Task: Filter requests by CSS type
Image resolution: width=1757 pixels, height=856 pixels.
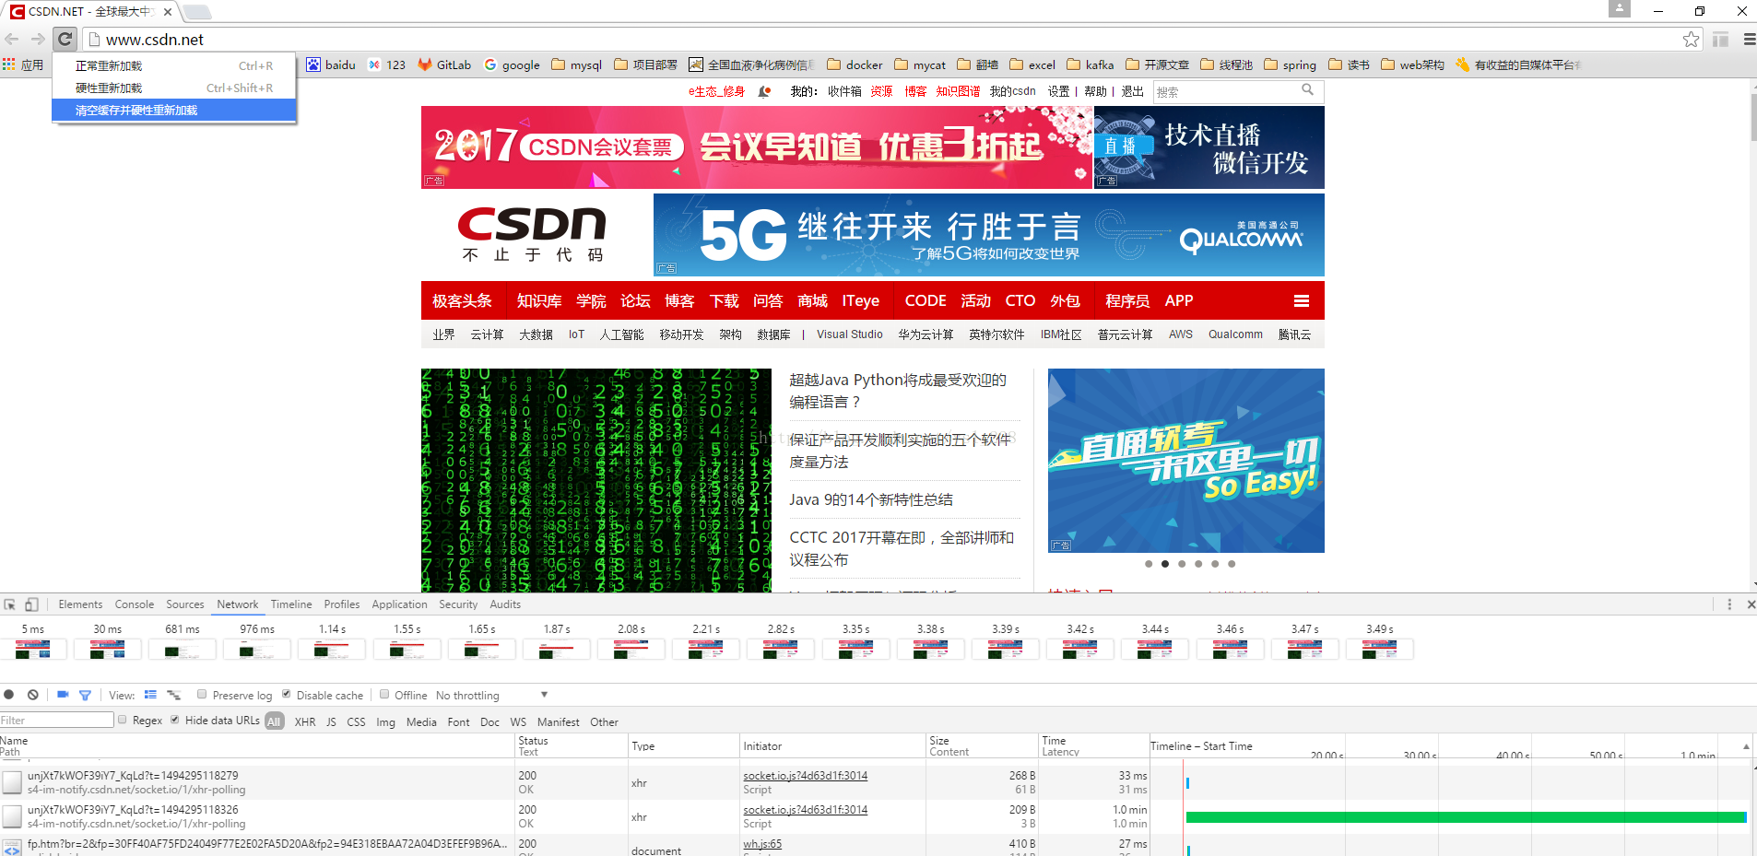Action: pos(356,722)
